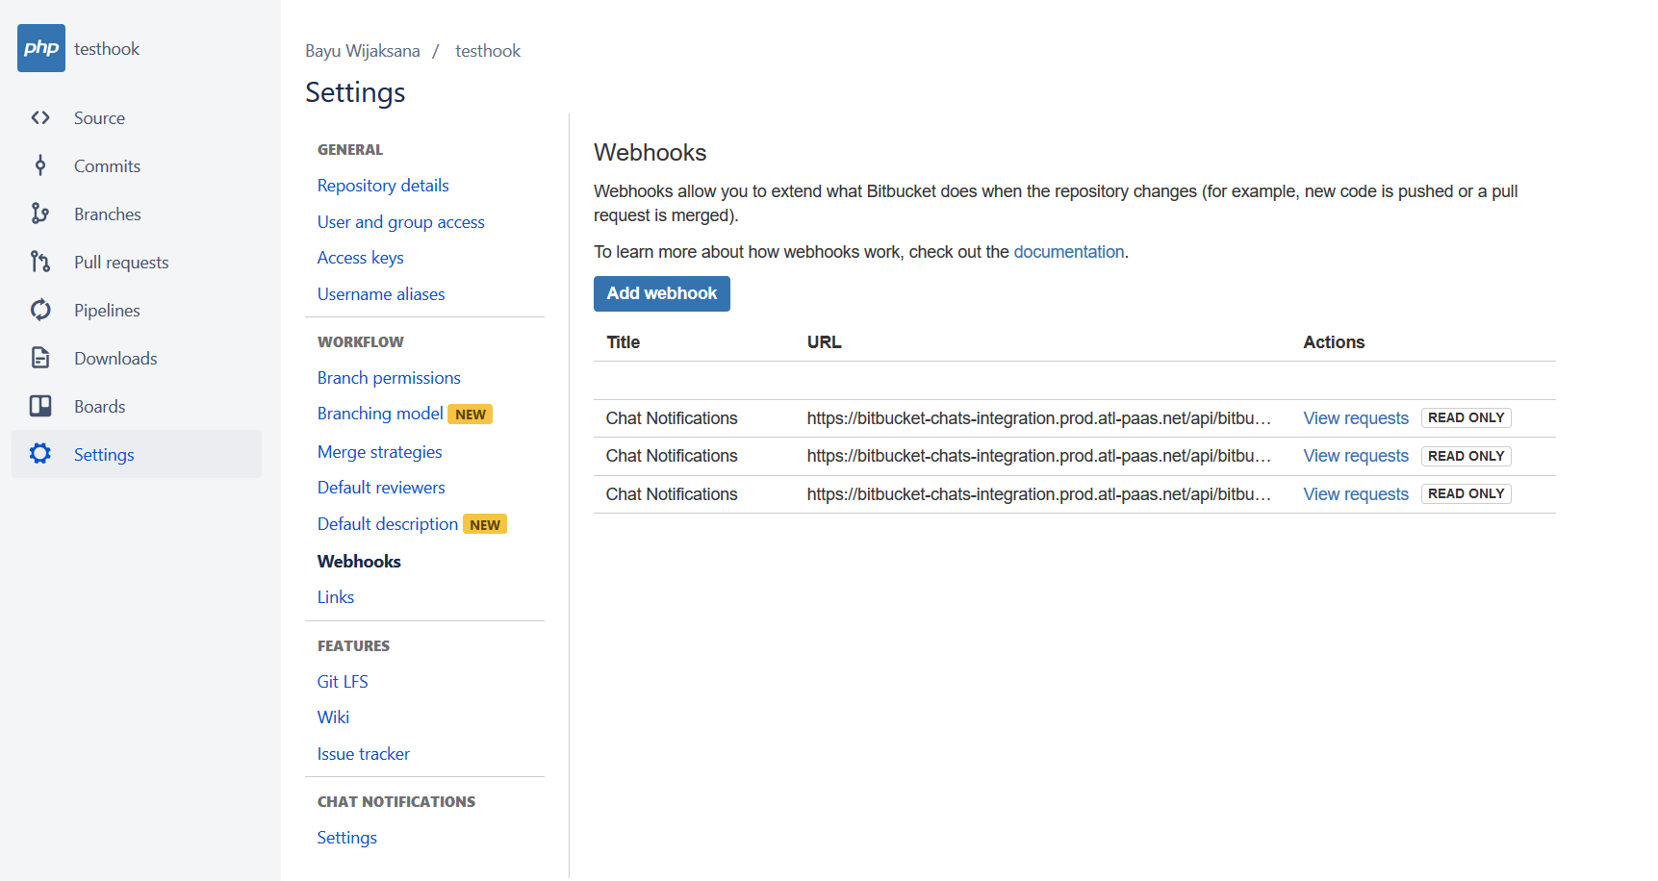
Task: Click READ ONLY badge in first webhook row
Action: [x=1466, y=418]
